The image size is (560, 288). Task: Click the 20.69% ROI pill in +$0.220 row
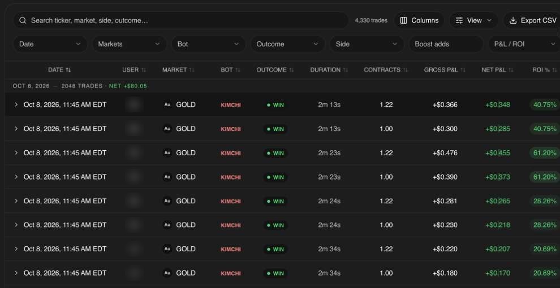pyautogui.click(x=545, y=249)
